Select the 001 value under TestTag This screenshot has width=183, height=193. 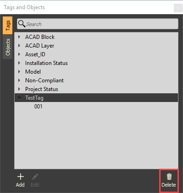38,107
